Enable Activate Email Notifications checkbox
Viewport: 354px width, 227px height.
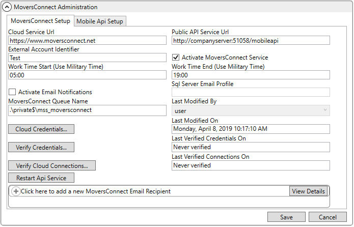coord(12,92)
